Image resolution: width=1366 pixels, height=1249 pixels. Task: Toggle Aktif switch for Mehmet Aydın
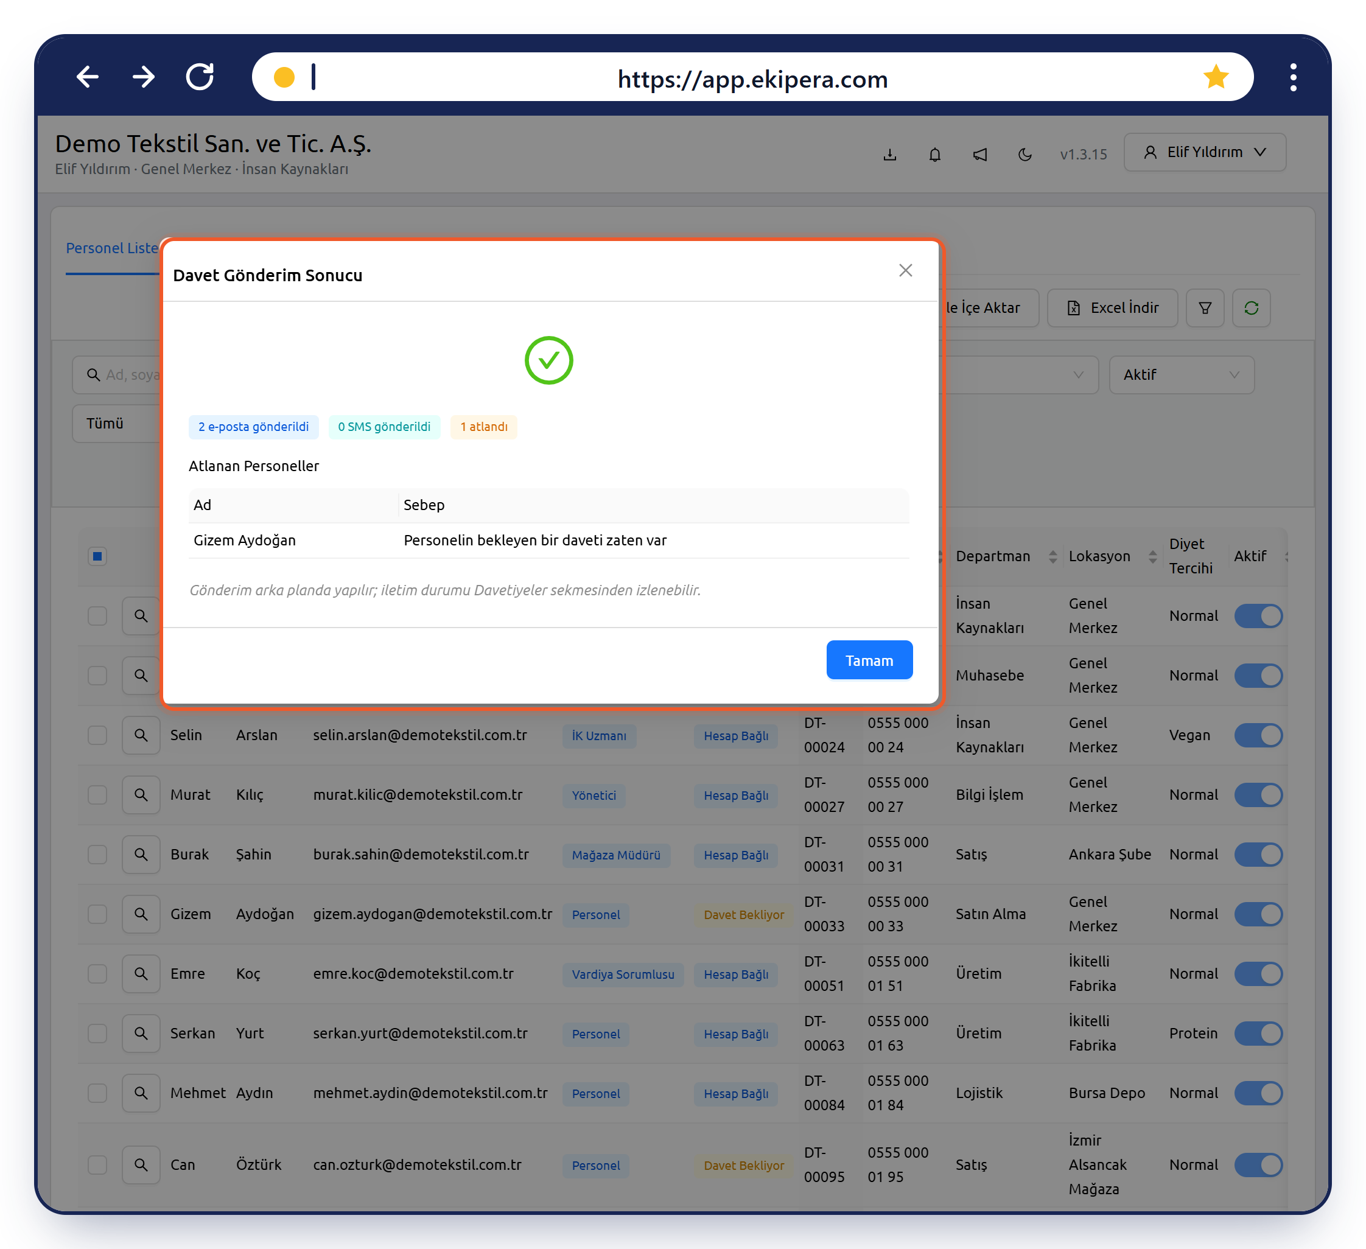[1258, 1093]
